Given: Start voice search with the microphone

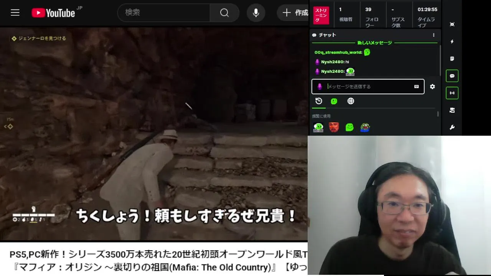Looking at the screenshot, I should point(256,13).
